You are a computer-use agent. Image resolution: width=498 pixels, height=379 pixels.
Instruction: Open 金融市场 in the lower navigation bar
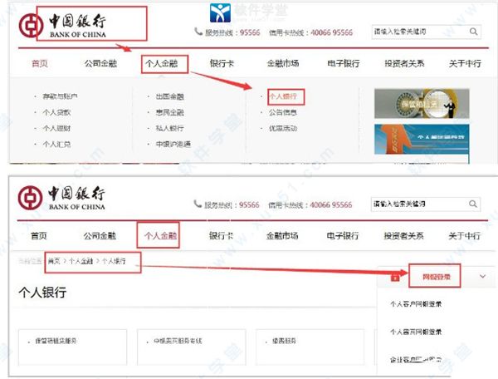coord(282,235)
